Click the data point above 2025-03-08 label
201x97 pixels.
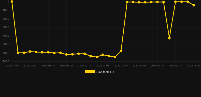pos(103,55)
